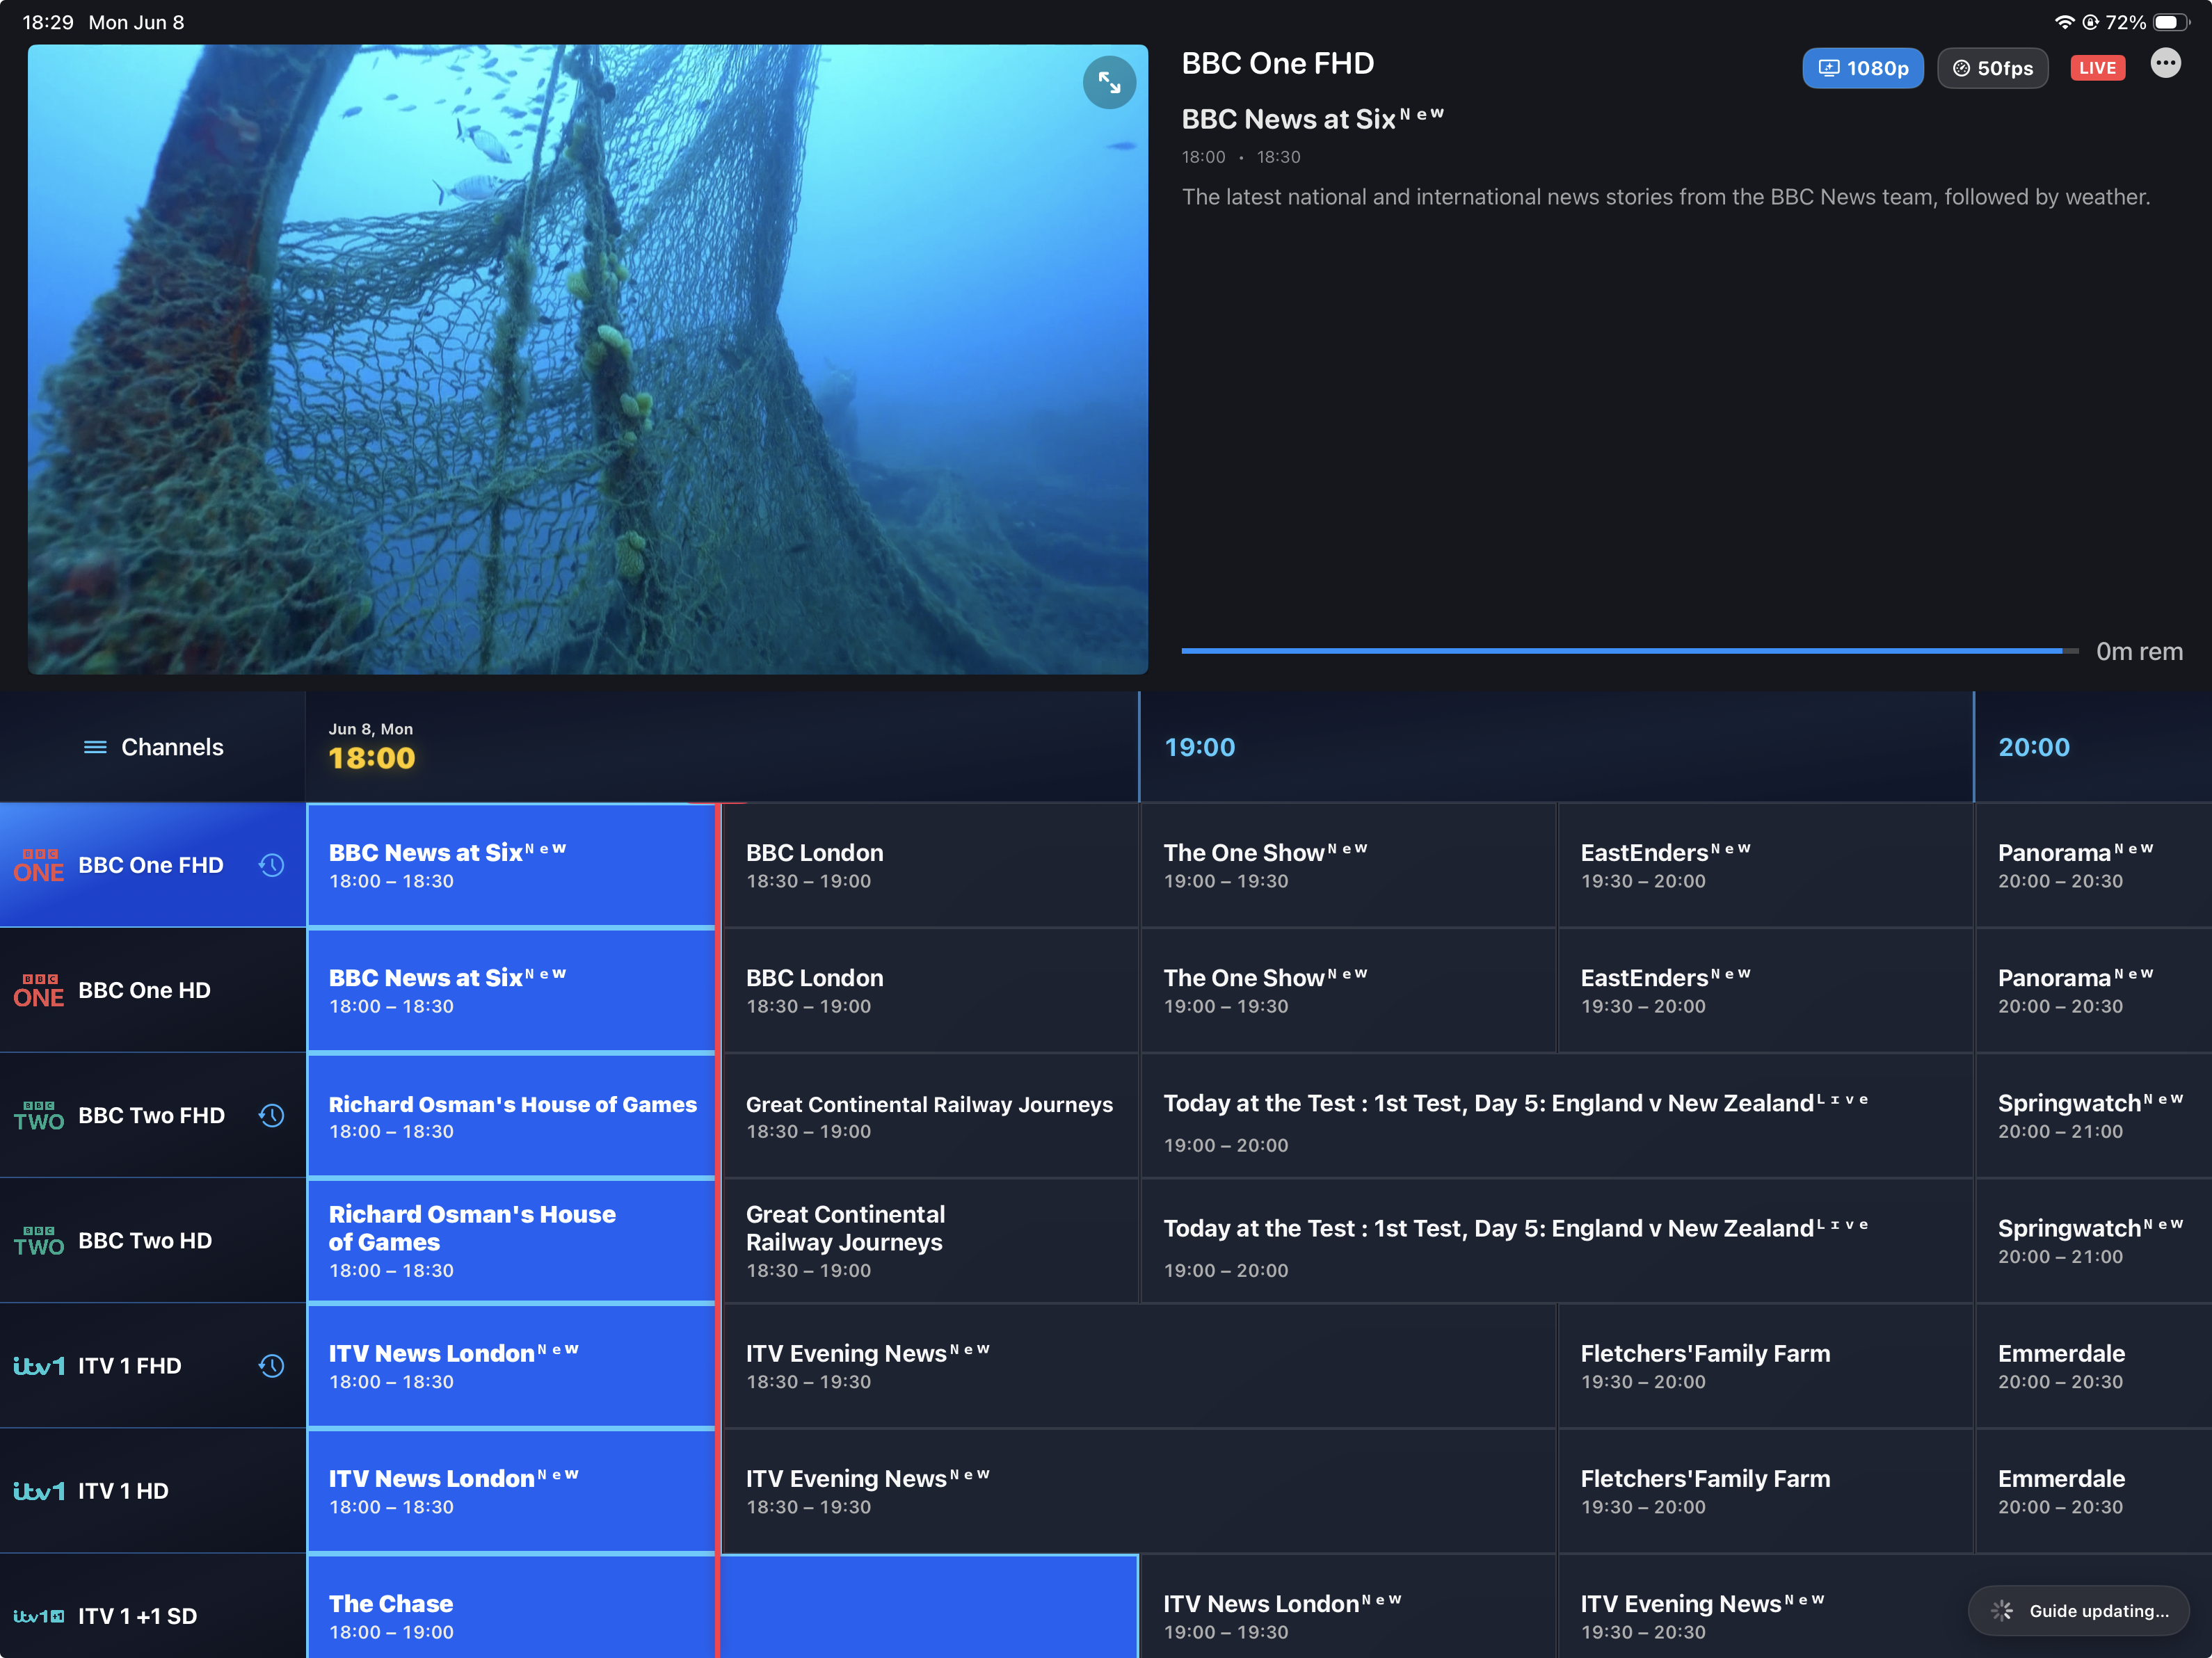Click the catch-up icon for BBC One FHD
This screenshot has height=1658, width=2212.
[271, 865]
